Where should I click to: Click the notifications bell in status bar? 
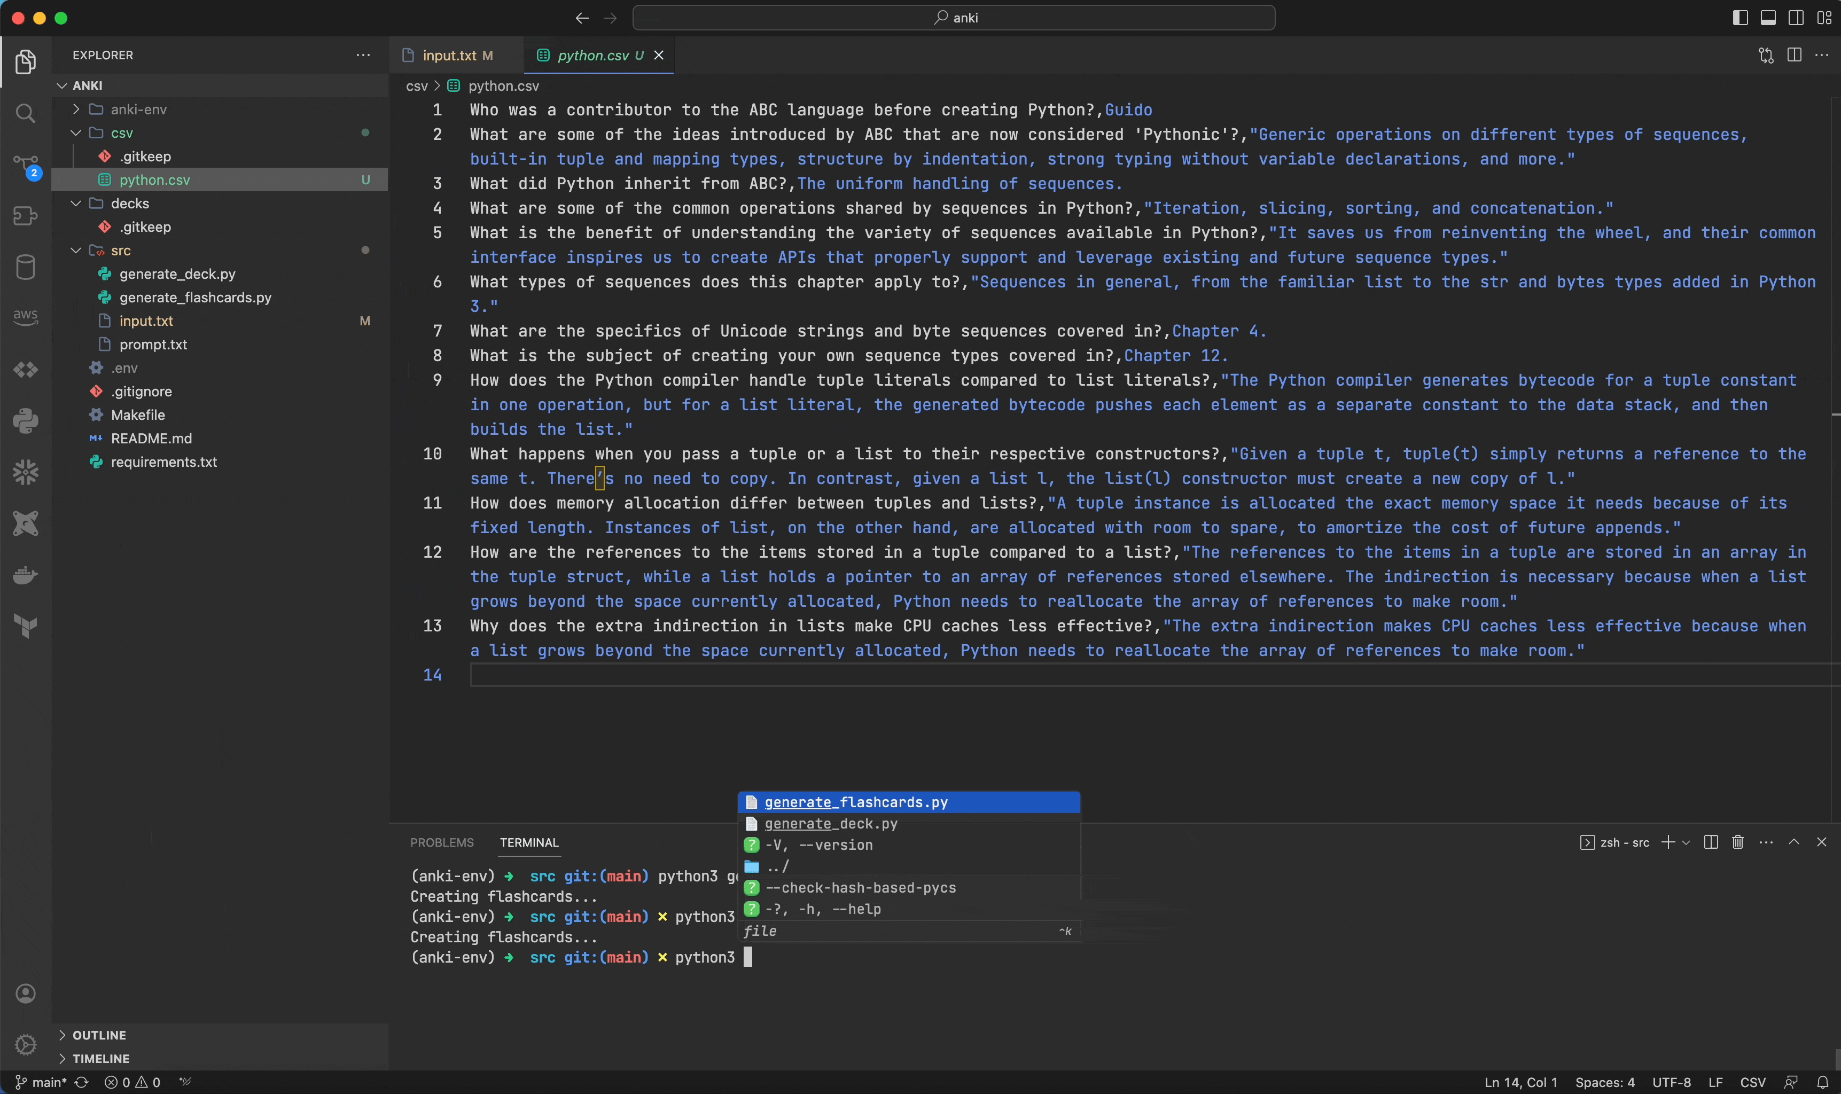click(x=1822, y=1082)
